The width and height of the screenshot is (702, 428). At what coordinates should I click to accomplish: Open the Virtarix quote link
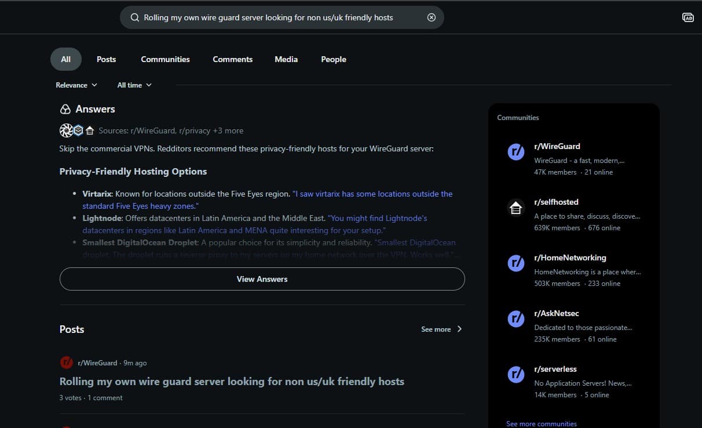tap(268, 200)
